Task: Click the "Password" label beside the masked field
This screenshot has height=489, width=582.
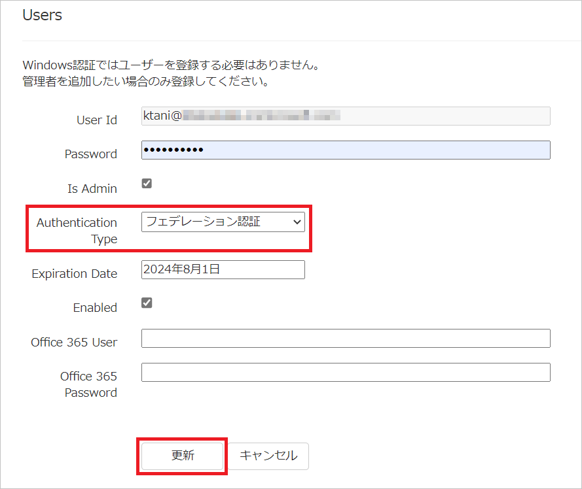Action: click(90, 154)
